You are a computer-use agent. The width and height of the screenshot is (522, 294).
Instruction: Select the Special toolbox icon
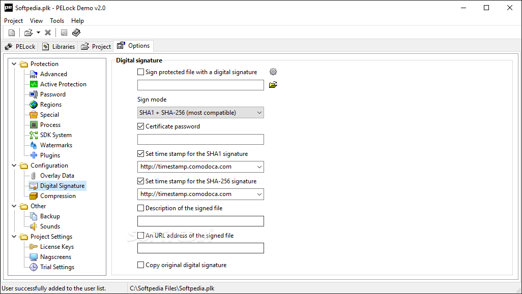pyautogui.click(x=34, y=115)
